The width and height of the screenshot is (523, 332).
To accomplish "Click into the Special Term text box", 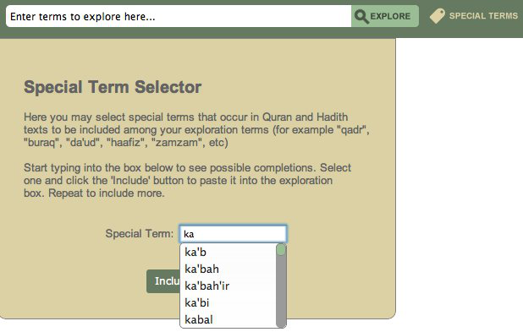I will point(233,234).
